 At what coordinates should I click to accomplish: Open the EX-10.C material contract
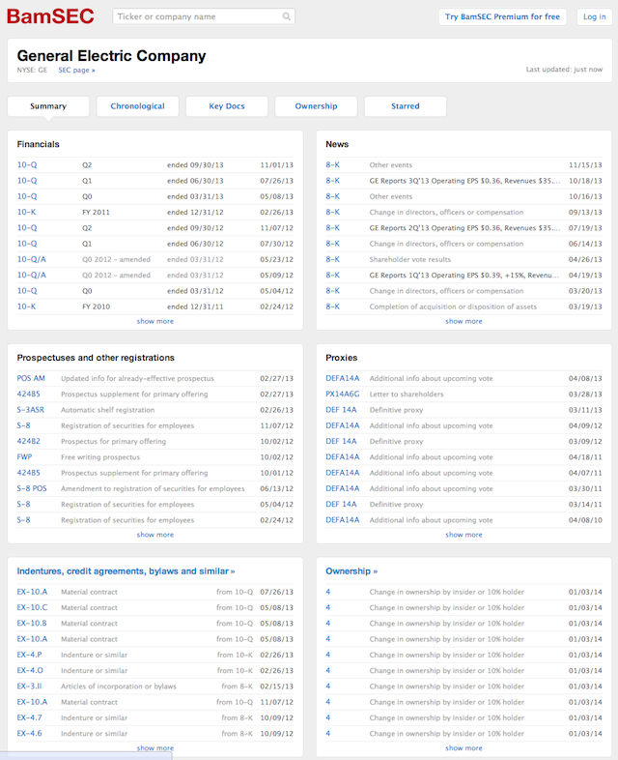point(33,607)
